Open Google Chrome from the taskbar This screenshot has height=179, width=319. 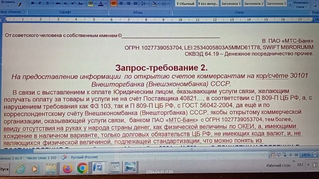pos(82,168)
